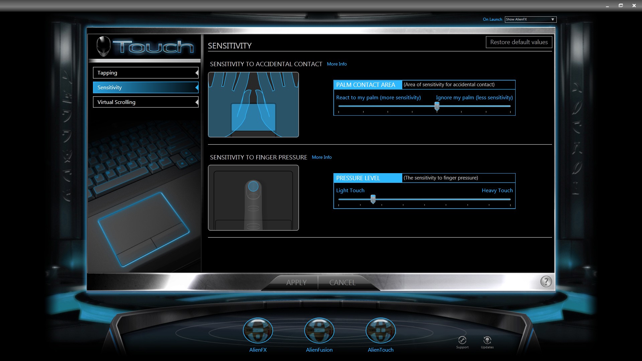
Task: Open help via question mark icon
Action: (x=546, y=282)
